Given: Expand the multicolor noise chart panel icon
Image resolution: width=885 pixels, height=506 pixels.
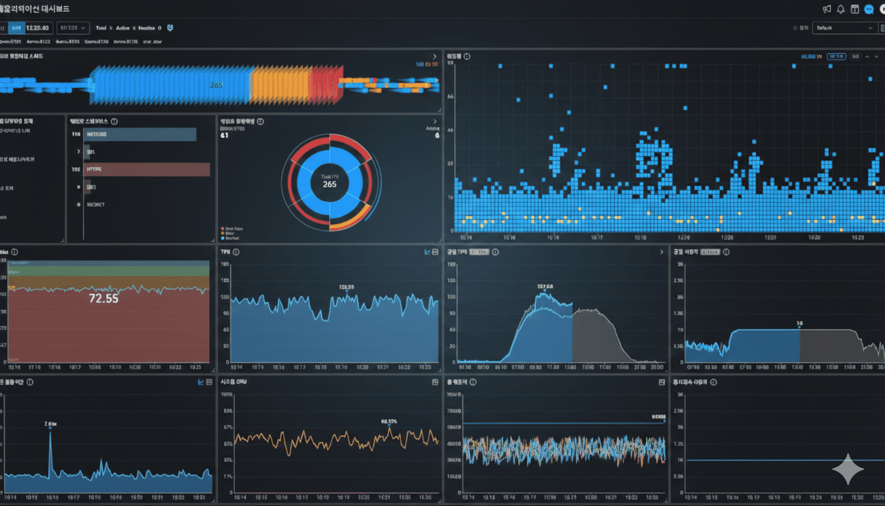Looking at the screenshot, I should pos(662,381).
